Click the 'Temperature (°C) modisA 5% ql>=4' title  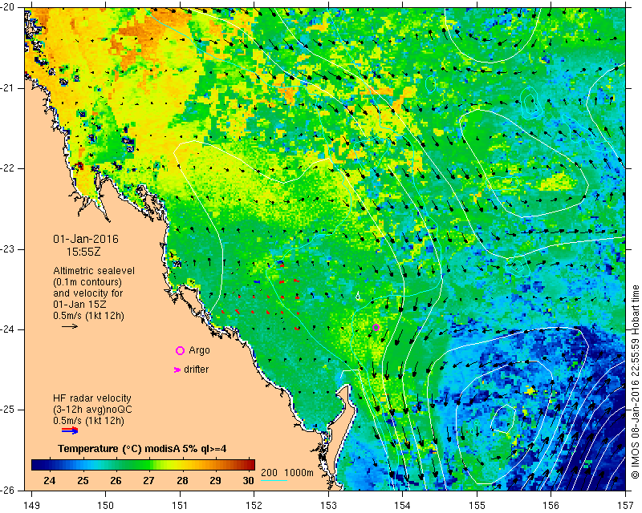tap(142, 449)
